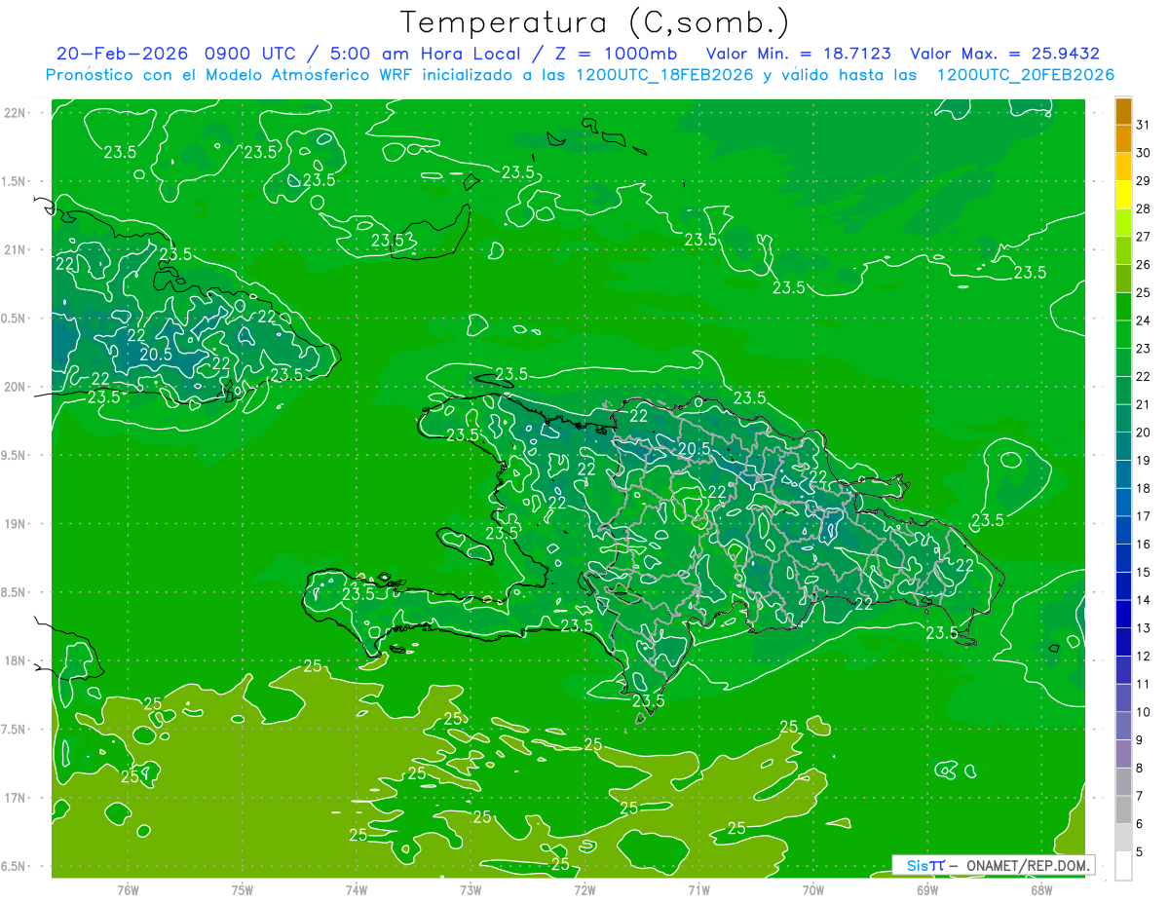Click the 'Temperatura (C,somb.)' chart title

(x=595, y=22)
